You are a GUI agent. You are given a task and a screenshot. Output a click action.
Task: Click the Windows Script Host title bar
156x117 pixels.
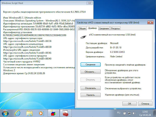click(43, 3)
